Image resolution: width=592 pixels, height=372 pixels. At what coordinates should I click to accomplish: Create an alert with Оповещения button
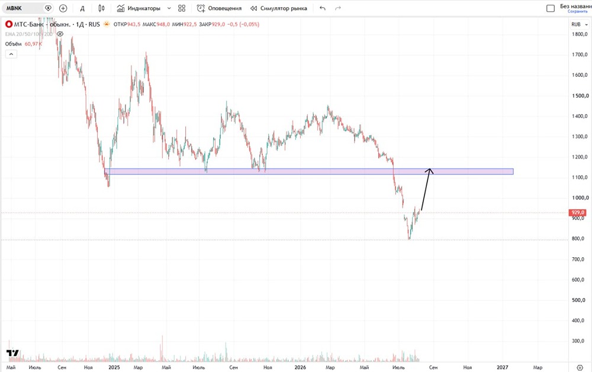pos(219,8)
